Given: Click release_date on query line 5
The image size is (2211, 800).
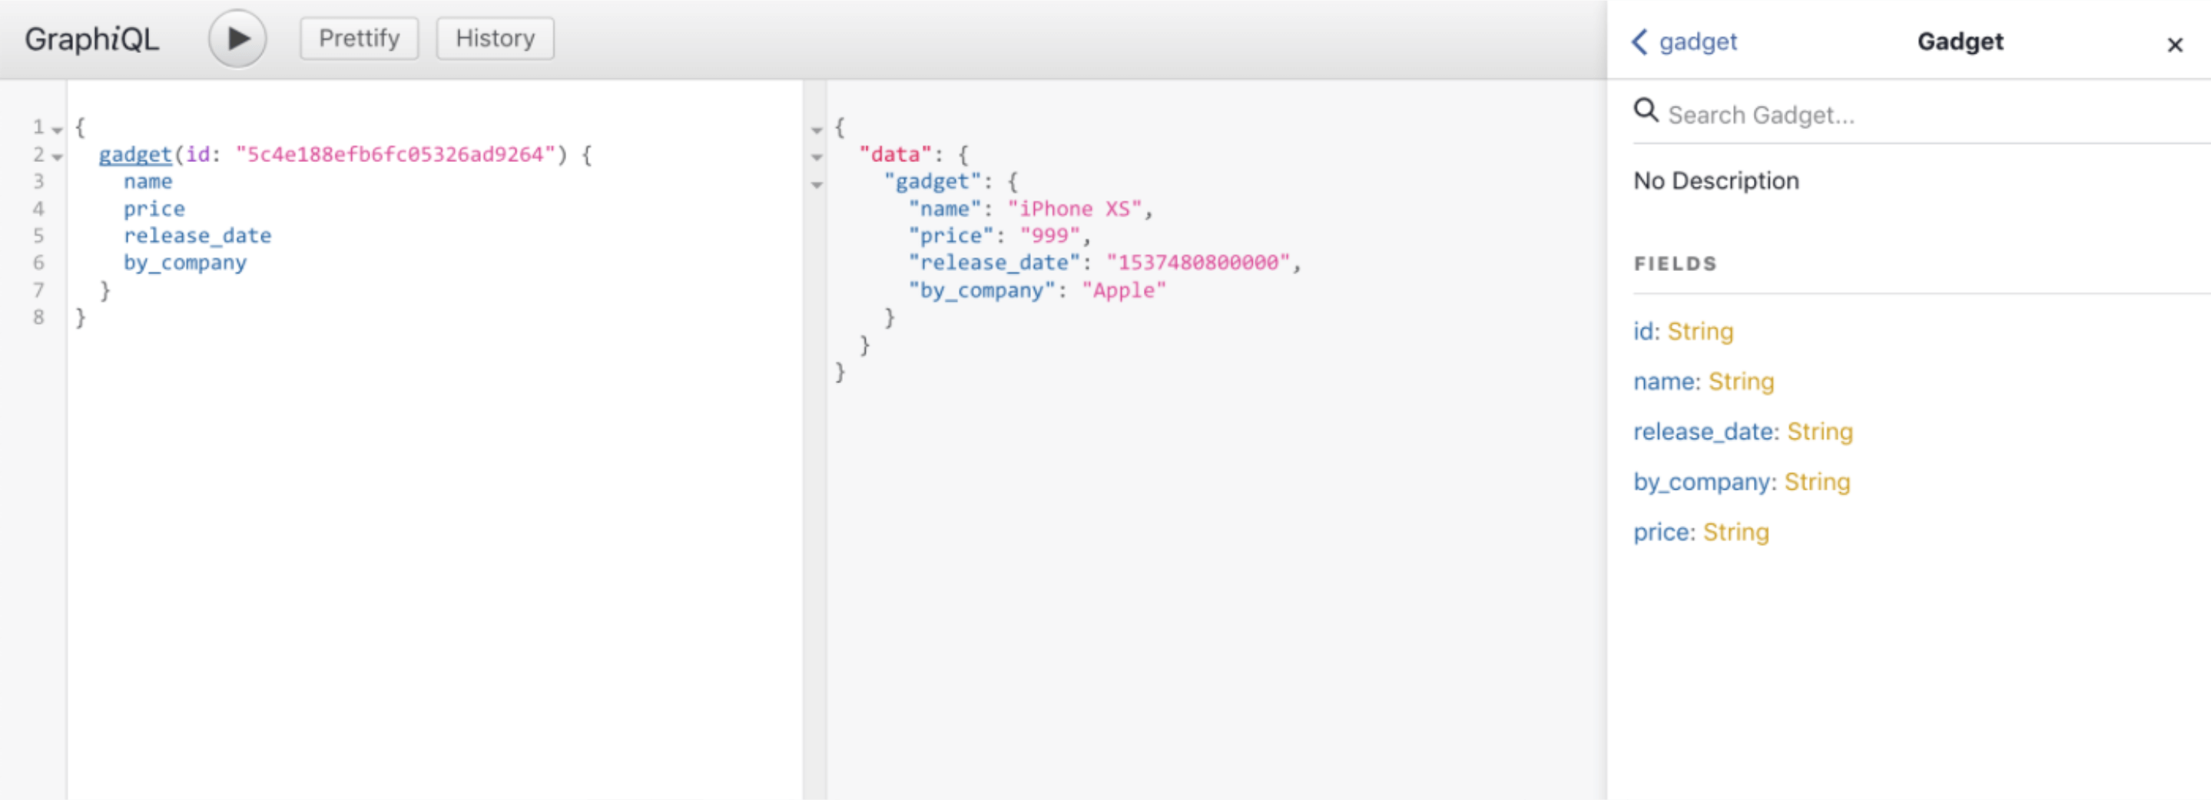Looking at the screenshot, I should [197, 236].
